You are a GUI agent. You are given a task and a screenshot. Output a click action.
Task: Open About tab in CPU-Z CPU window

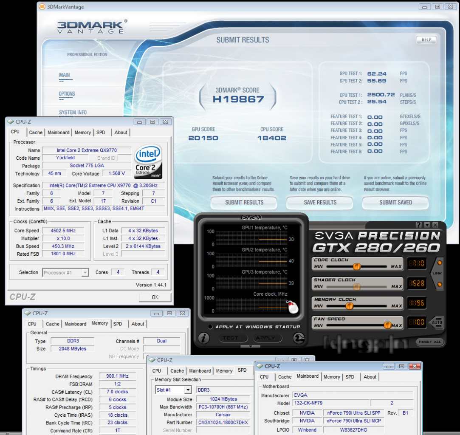pos(121,133)
